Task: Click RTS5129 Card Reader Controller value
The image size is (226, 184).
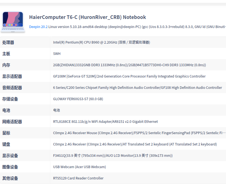Action: [x=78, y=178]
